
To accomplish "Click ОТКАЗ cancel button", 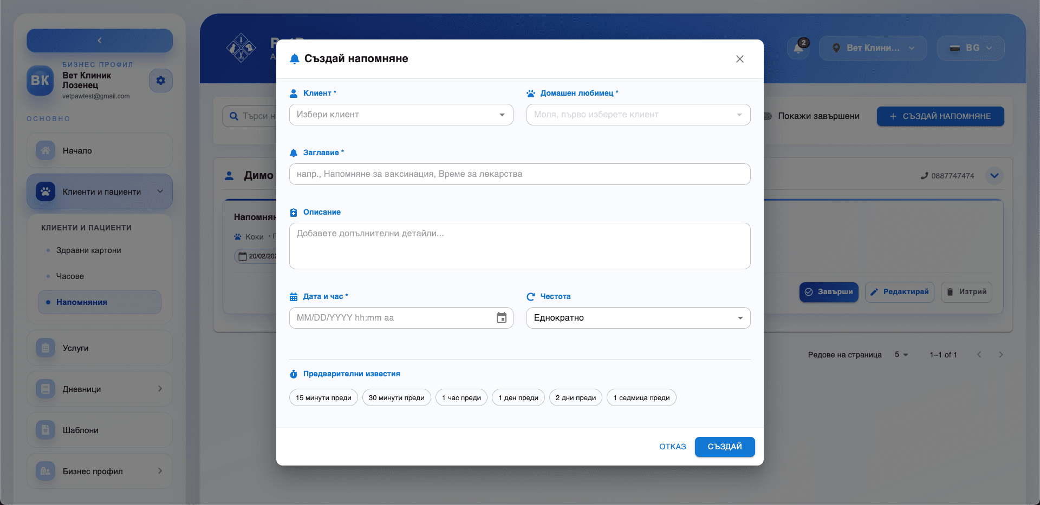I will pyautogui.click(x=672, y=447).
